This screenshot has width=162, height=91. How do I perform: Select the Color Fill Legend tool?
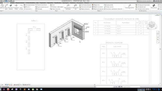point(142,9)
